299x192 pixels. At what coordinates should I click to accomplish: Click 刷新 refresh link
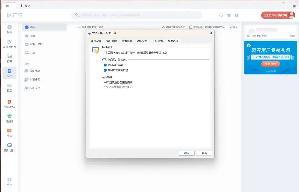point(292,36)
